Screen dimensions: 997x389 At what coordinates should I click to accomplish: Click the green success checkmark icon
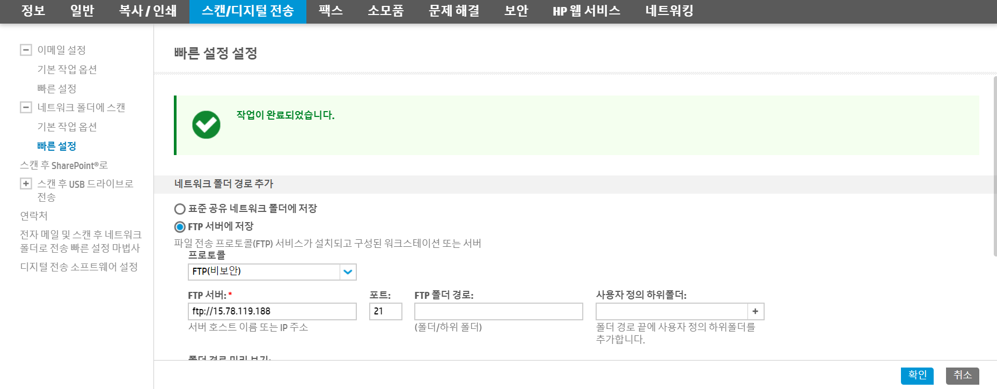206,125
